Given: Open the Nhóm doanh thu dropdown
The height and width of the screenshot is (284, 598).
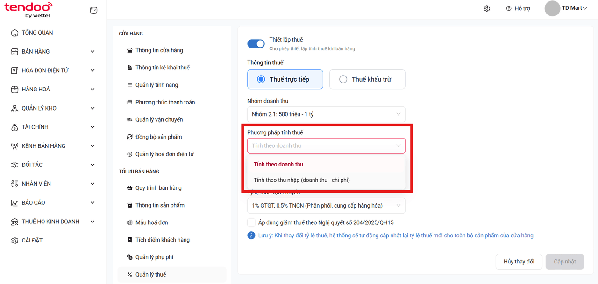Looking at the screenshot, I should click(326, 114).
